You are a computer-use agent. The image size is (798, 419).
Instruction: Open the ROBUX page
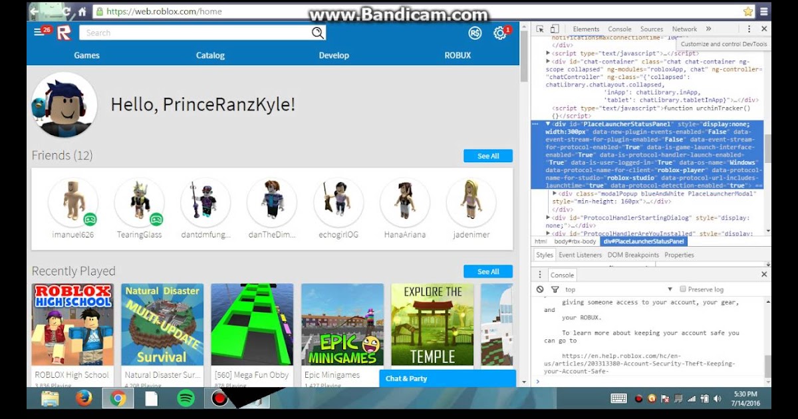pyautogui.click(x=458, y=55)
